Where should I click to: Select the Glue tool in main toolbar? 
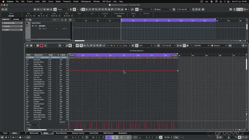[x=100, y=9]
